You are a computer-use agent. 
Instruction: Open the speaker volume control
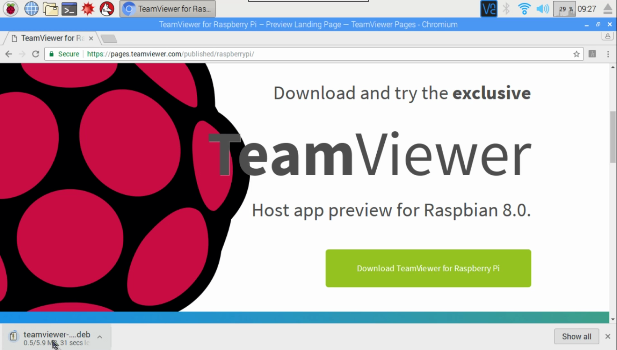pyautogui.click(x=542, y=9)
